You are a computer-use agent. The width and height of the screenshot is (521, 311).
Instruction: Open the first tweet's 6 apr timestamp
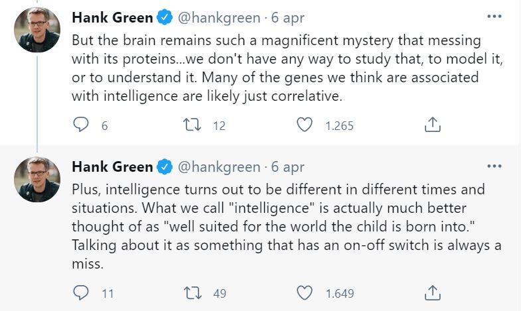(288, 16)
